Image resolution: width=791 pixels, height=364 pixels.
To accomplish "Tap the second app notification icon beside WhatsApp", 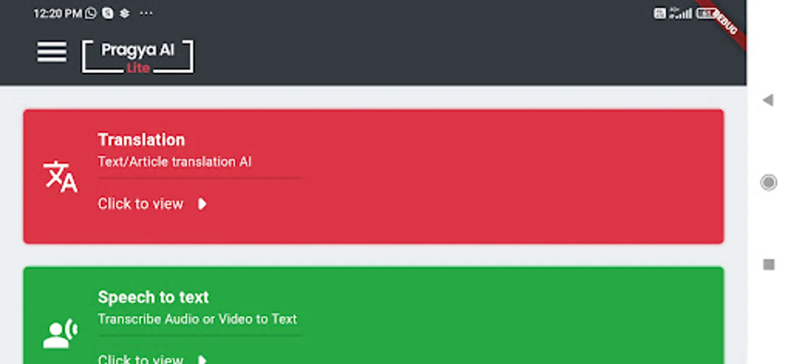I will pyautogui.click(x=107, y=13).
